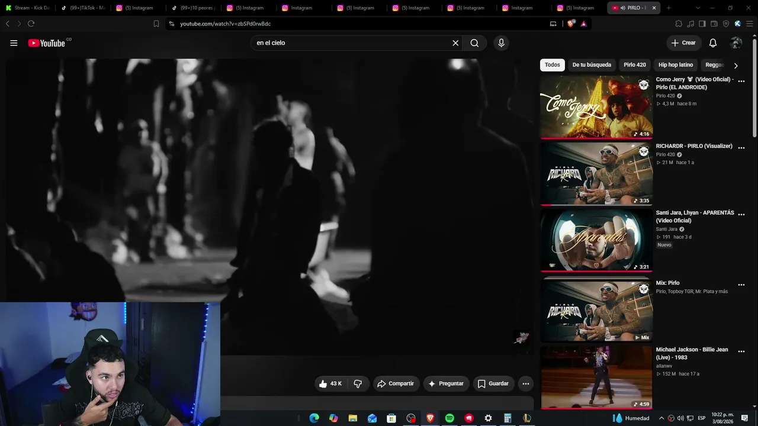758x426 pixels.
Task: Select the De tu búsqueda chip
Action: click(x=592, y=64)
